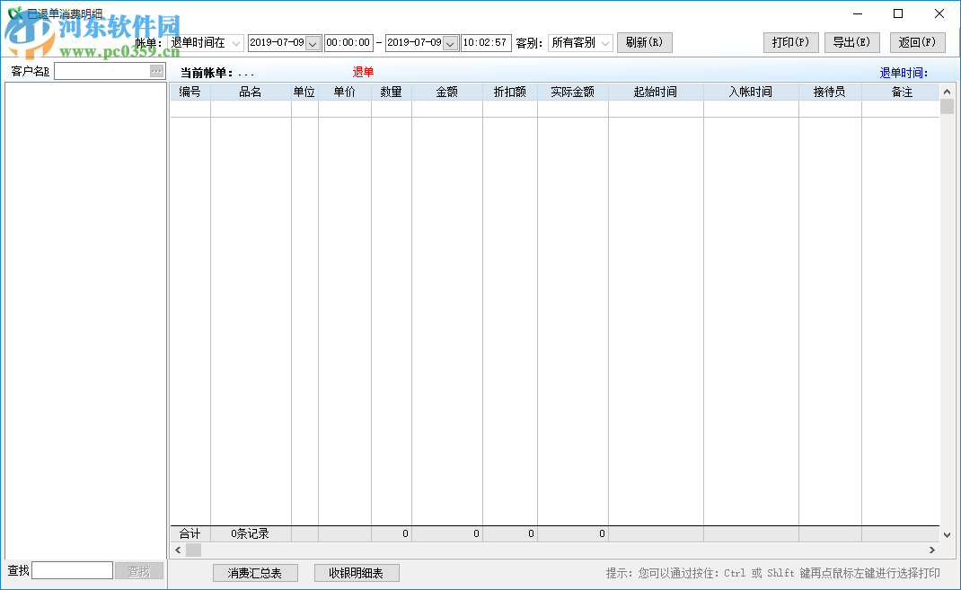Open the start date calendar for 2019-07-09
The height and width of the screenshot is (590, 961).
coord(311,42)
